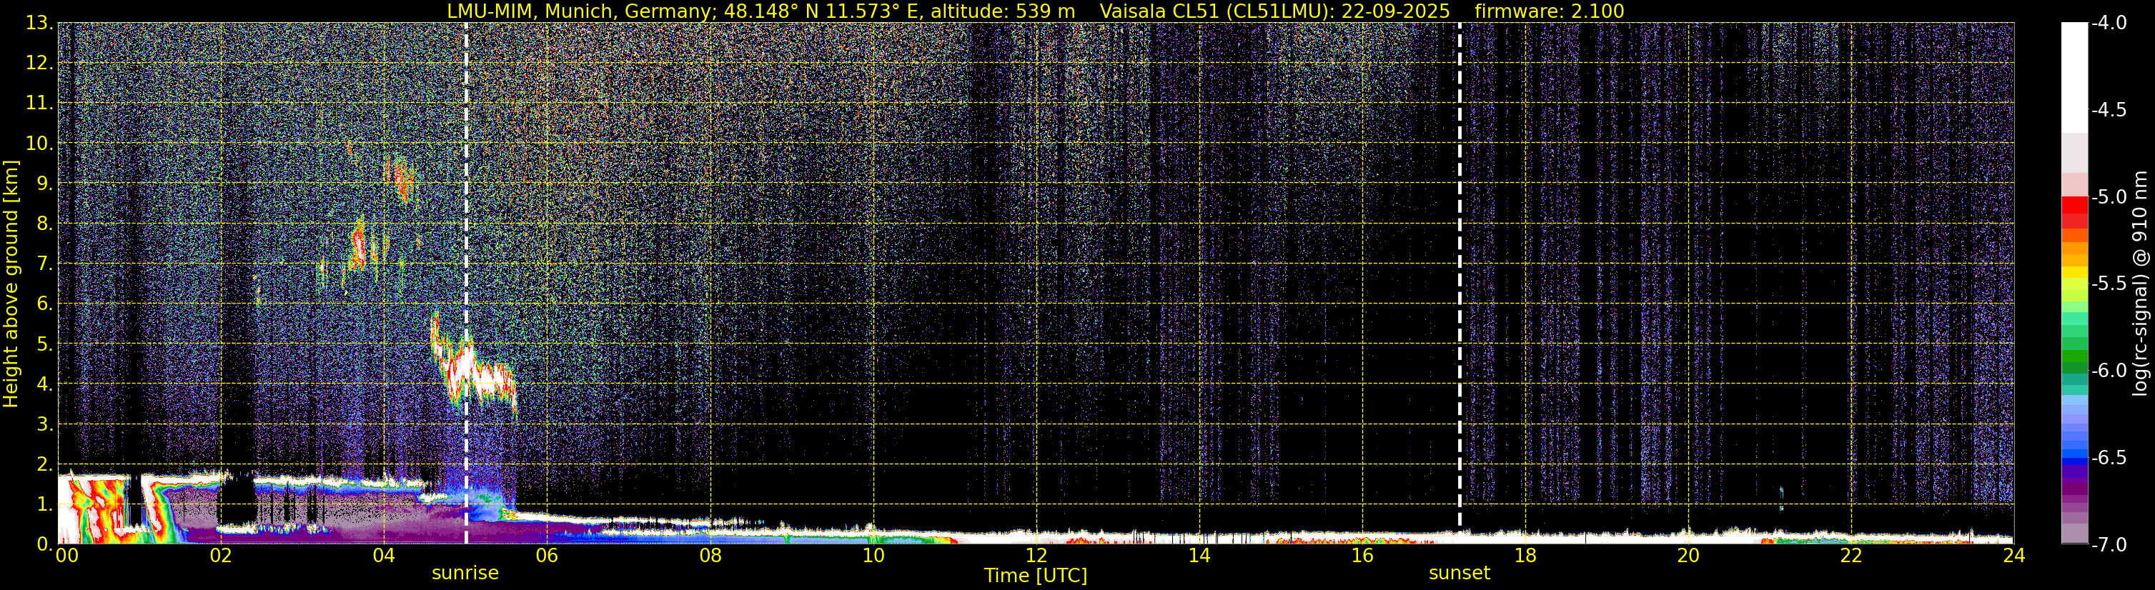
Task: Click the -7.0 tick label on the colorbar
Action: (2108, 545)
